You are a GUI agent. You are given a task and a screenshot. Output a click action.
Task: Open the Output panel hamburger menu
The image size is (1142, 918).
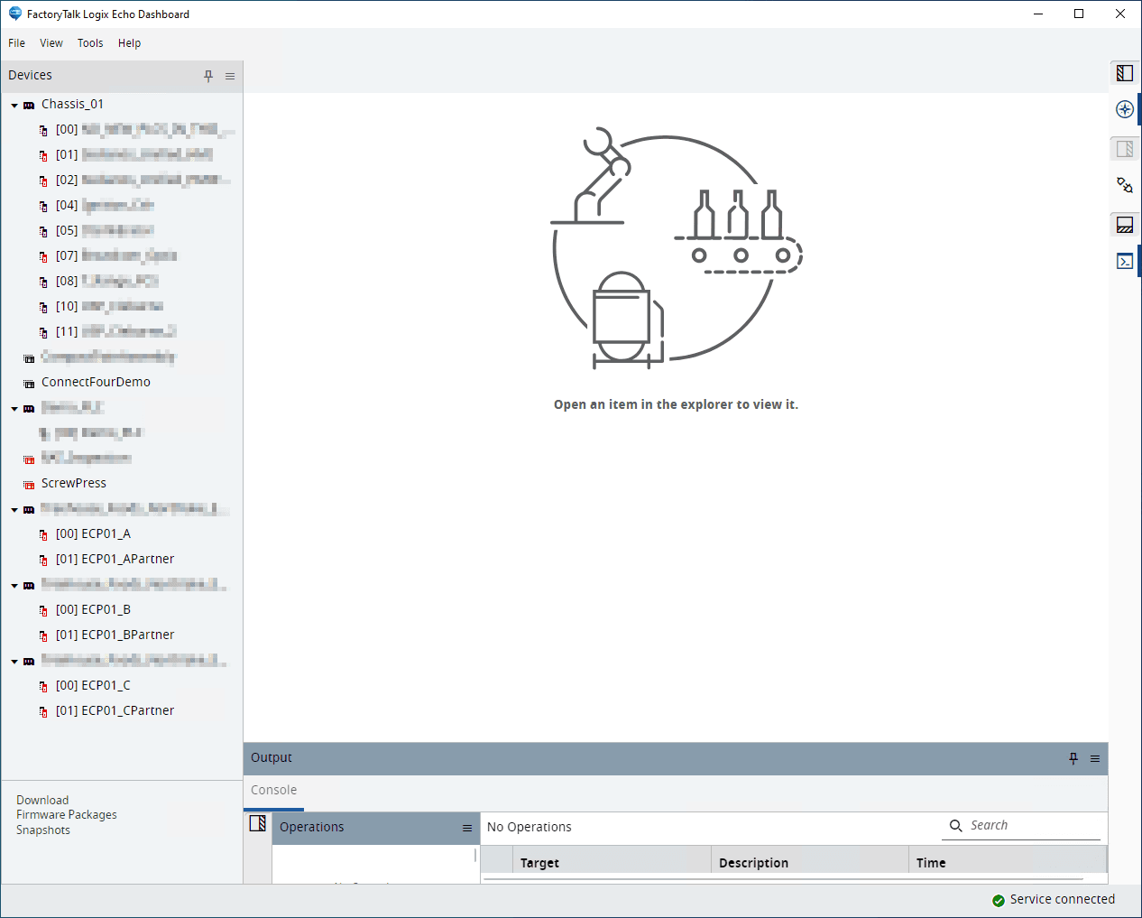[1095, 758]
